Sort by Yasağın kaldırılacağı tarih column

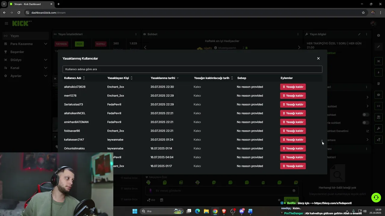click(x=214, y=78)
